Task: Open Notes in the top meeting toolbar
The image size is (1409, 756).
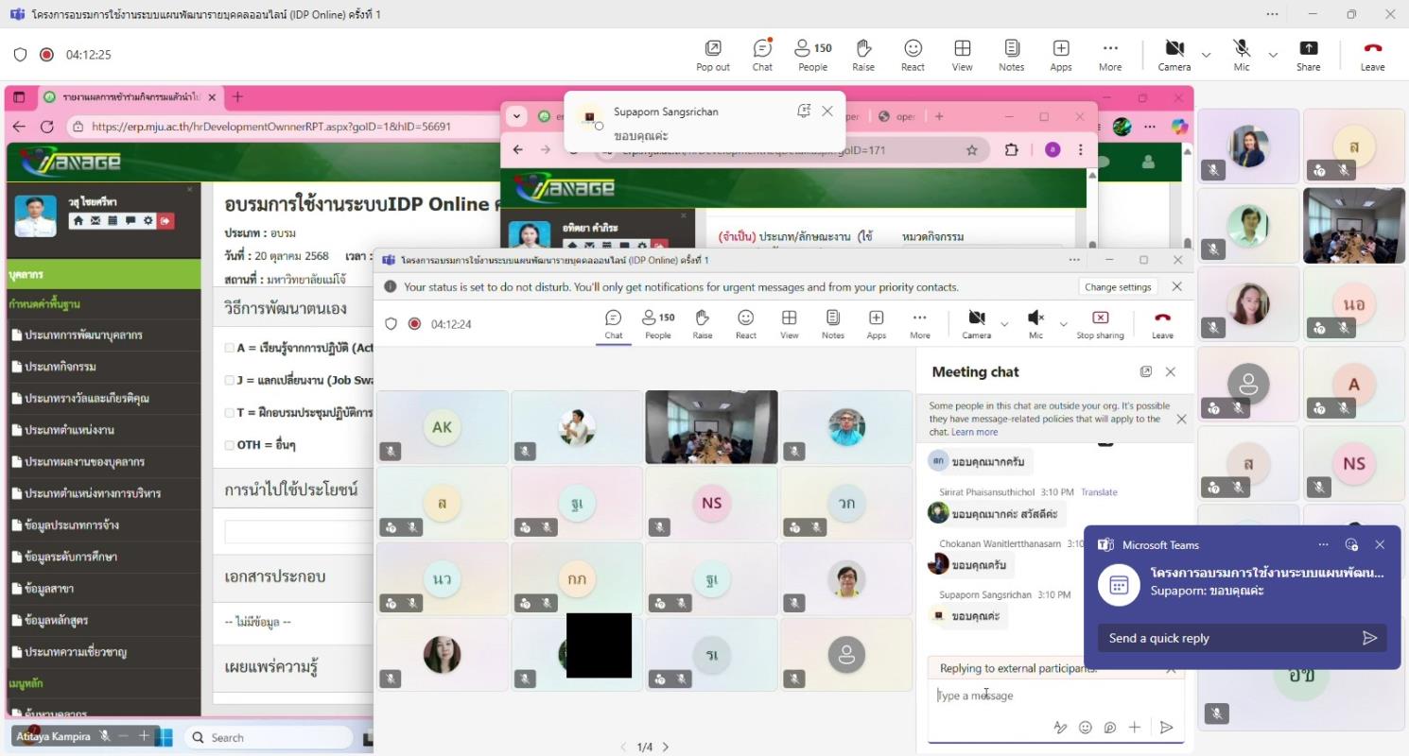Action: pos(1011,55)
